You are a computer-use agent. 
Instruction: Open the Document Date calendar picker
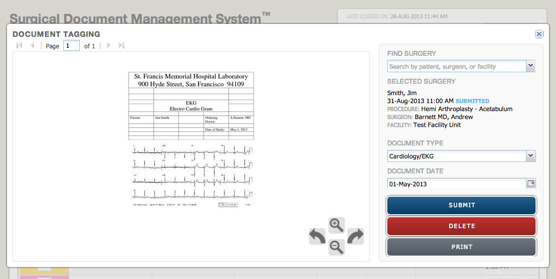point(531,184)
